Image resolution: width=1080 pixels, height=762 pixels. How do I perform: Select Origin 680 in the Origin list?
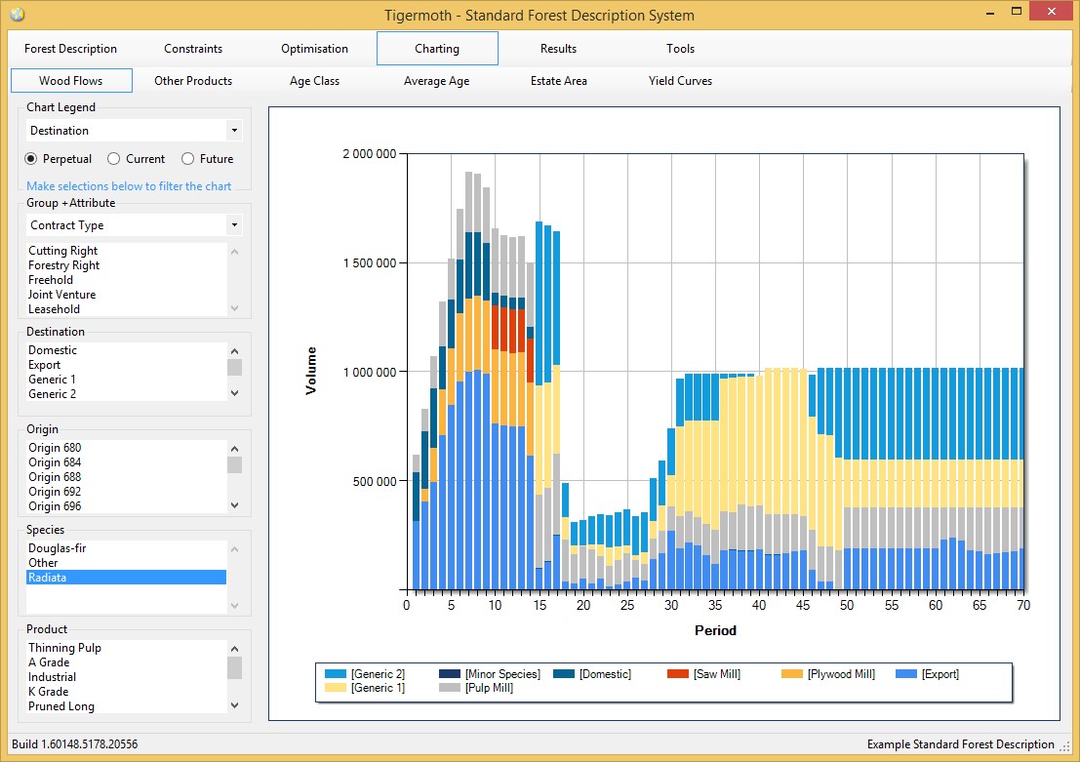(127, 448)
